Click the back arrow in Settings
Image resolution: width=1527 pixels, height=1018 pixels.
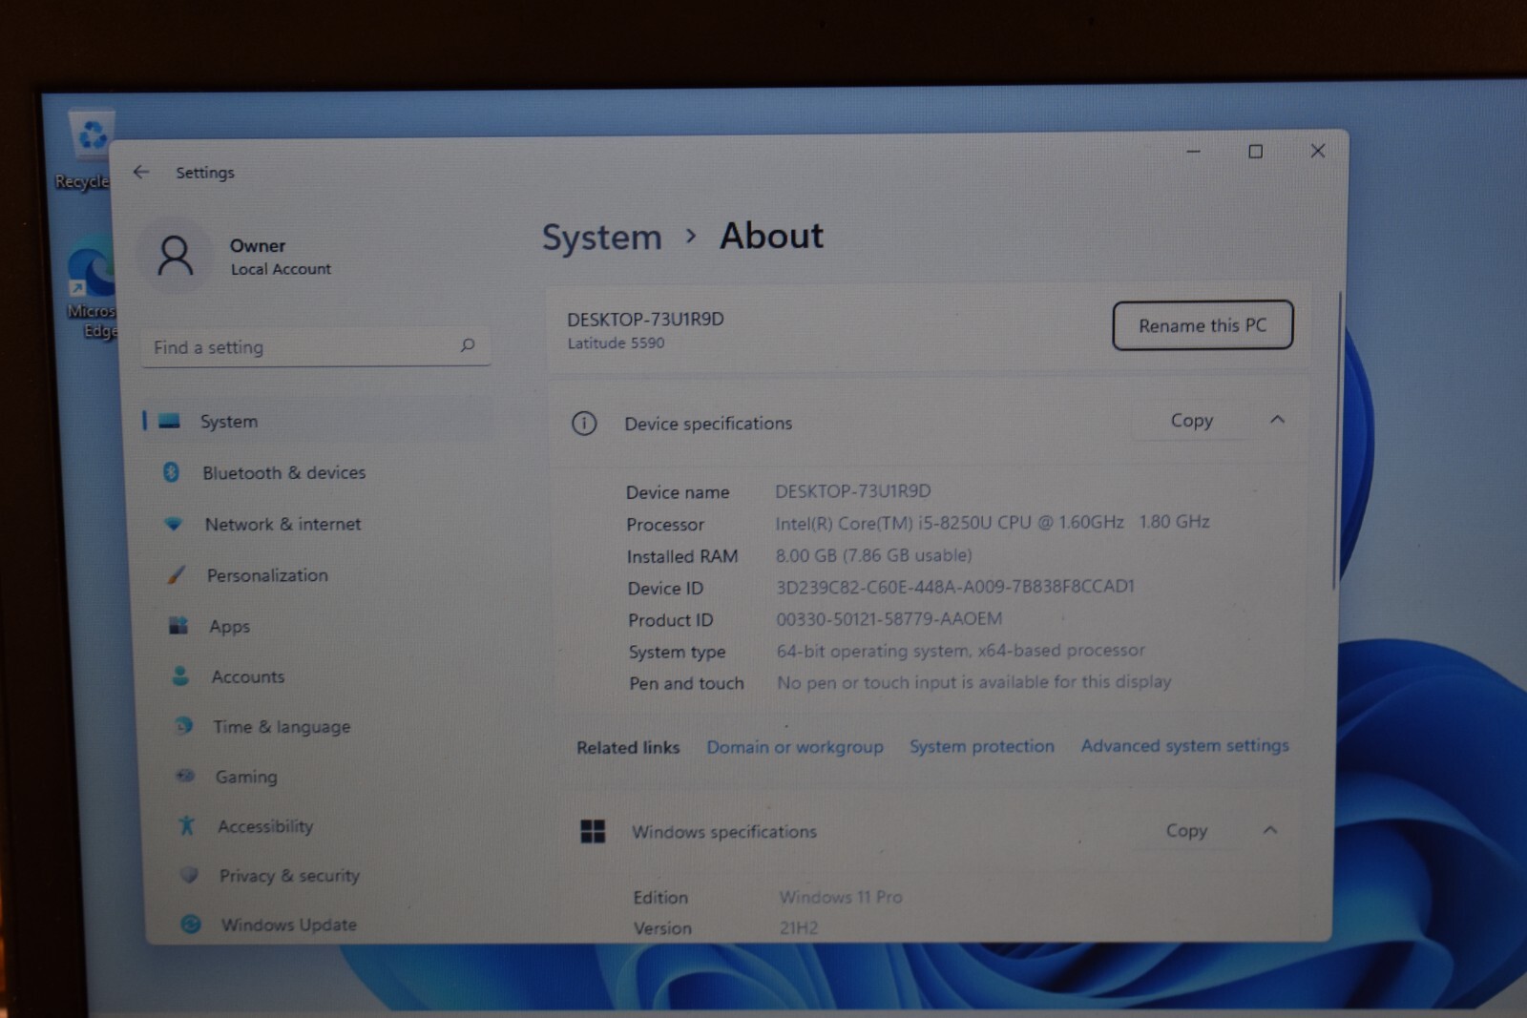tap(141, 172)
